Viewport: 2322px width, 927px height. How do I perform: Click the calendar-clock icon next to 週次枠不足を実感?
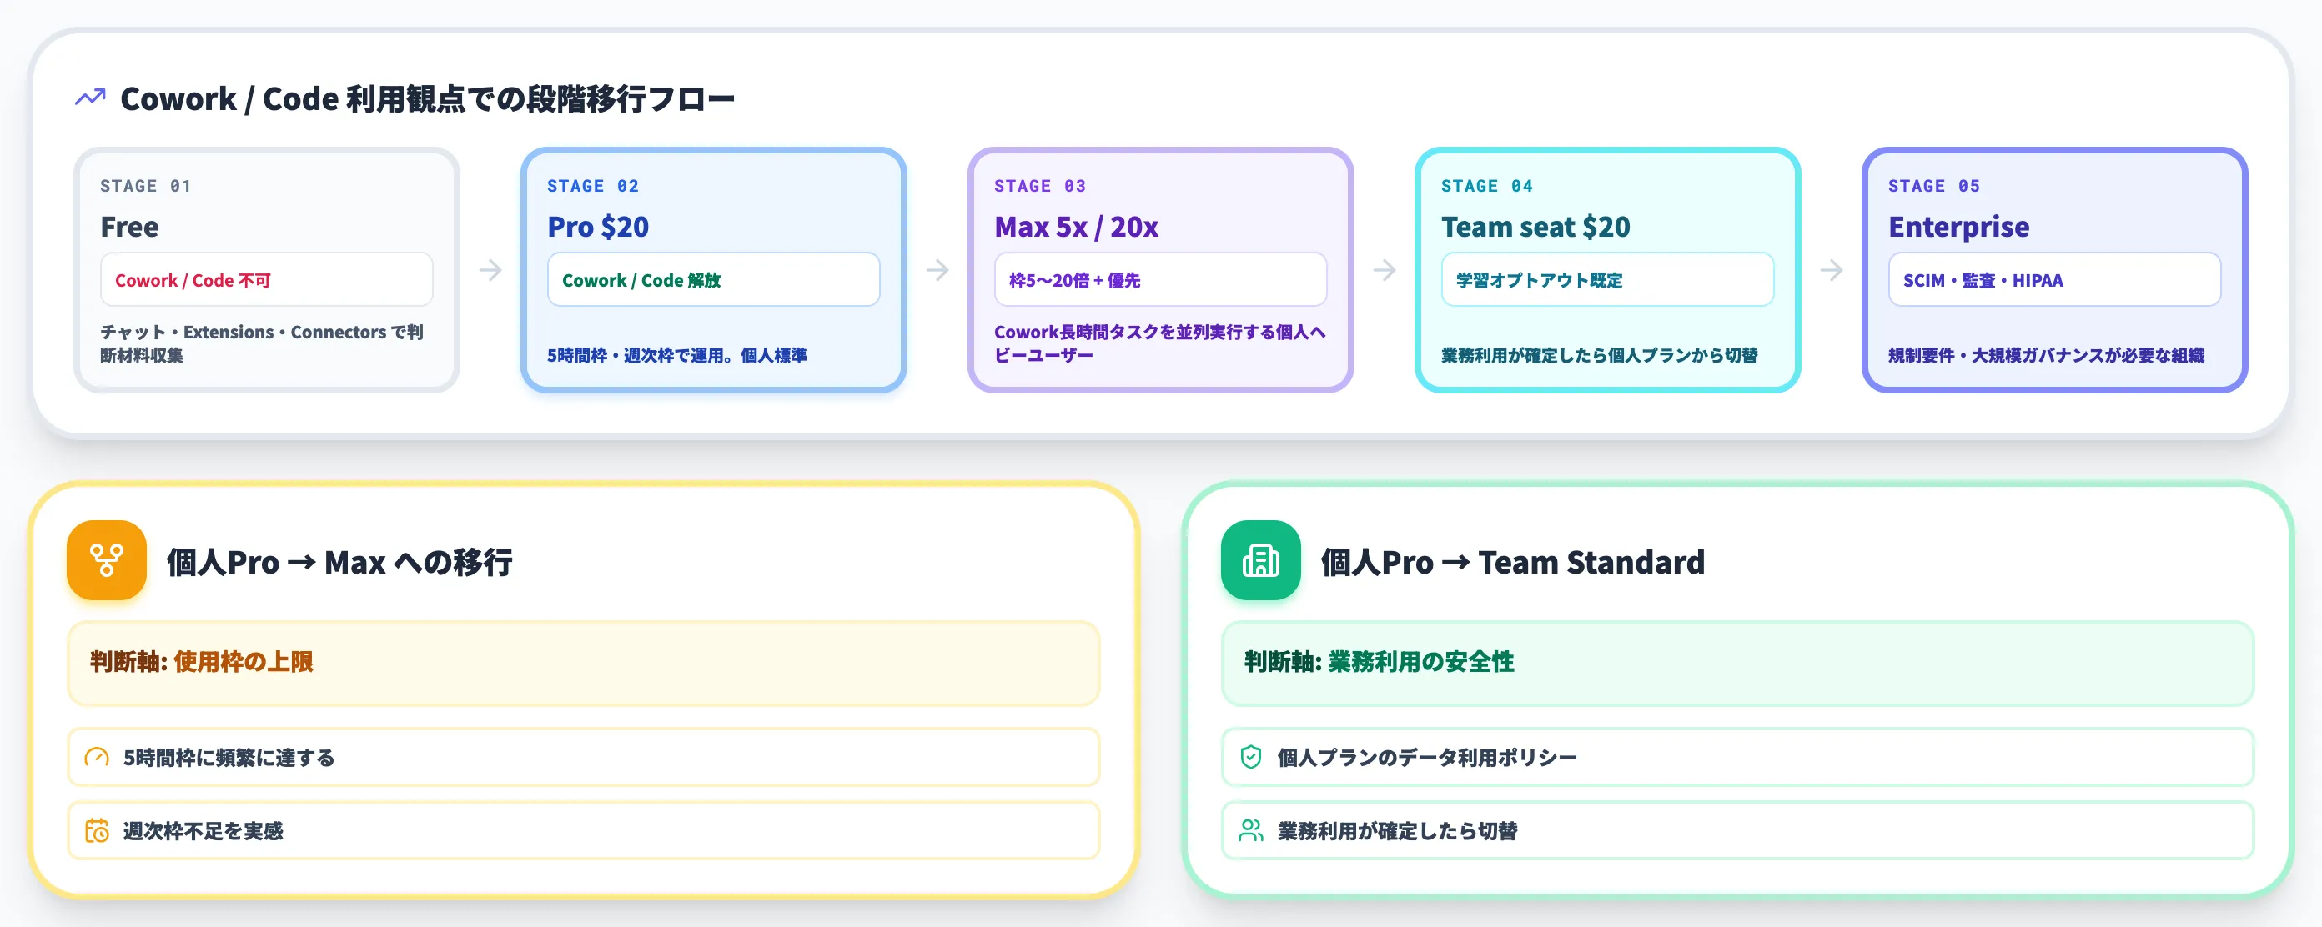[x=97, y=830]
